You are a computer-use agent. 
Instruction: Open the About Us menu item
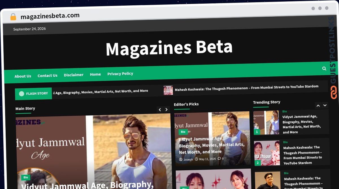pyautogui.click(x=23, y=76)
